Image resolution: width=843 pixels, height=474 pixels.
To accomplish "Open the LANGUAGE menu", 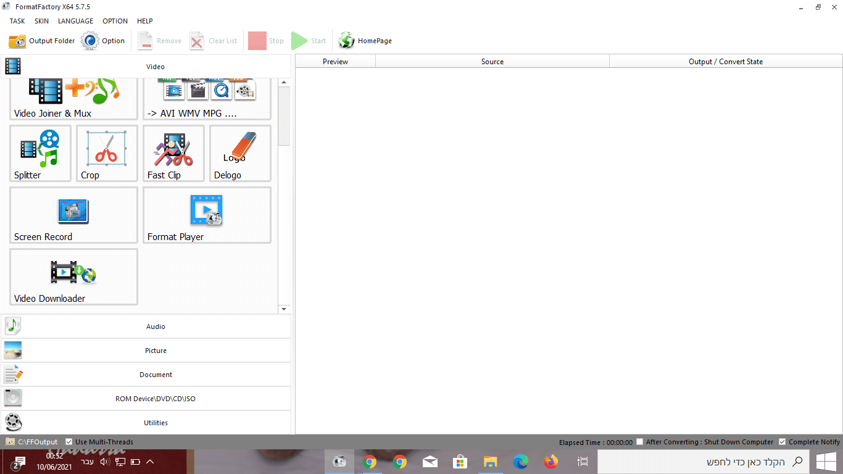I will [75, 21].
